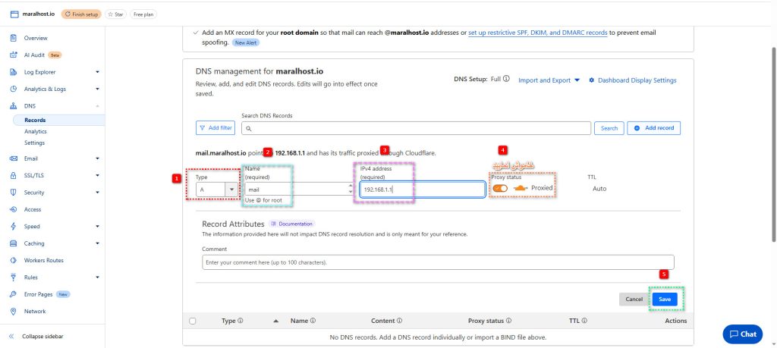Click into the Comment text field

point(437,262)
